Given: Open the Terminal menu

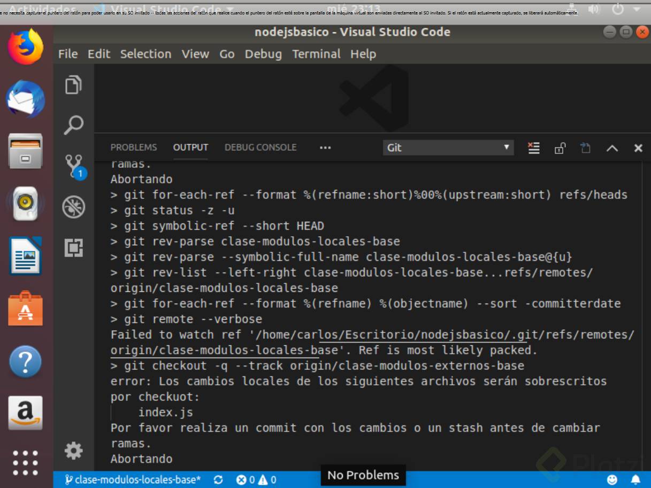Looking at the screenshot, I should (316, 54).
